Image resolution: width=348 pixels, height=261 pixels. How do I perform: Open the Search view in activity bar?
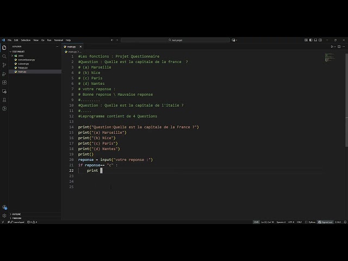click(x=4, y=57)
